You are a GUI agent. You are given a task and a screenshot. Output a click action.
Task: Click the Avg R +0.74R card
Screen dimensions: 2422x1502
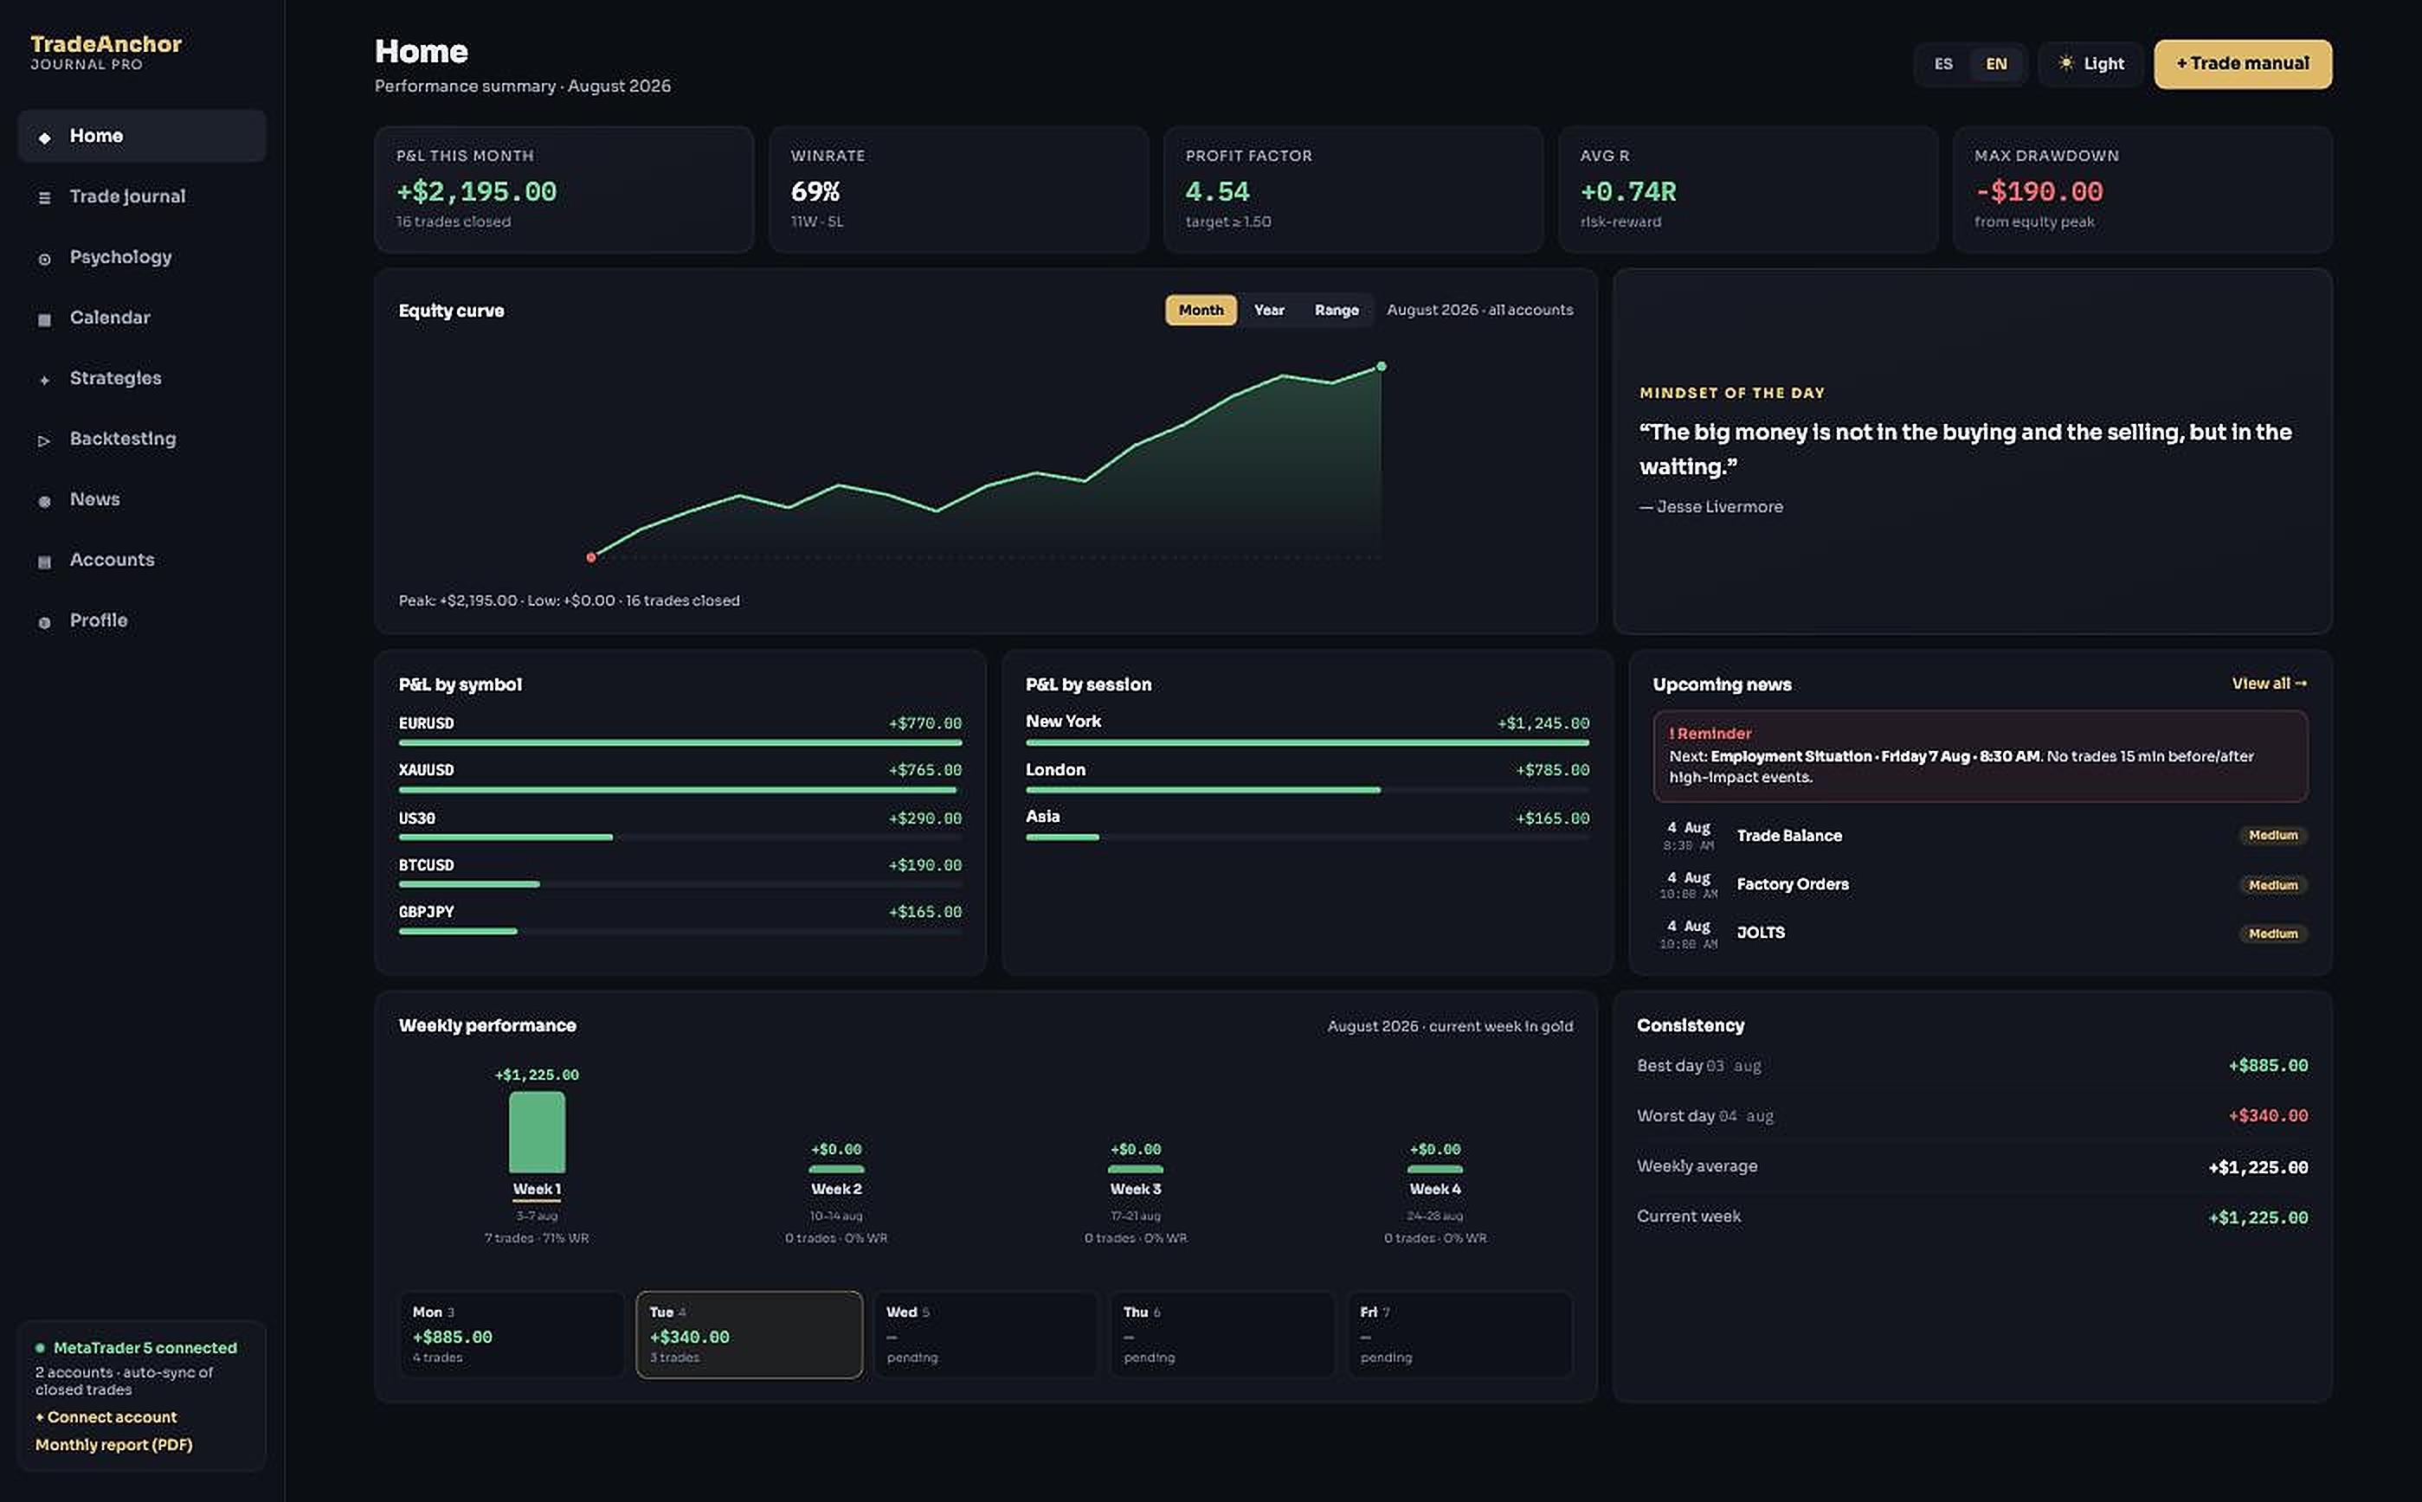(x=1747, y=189)
